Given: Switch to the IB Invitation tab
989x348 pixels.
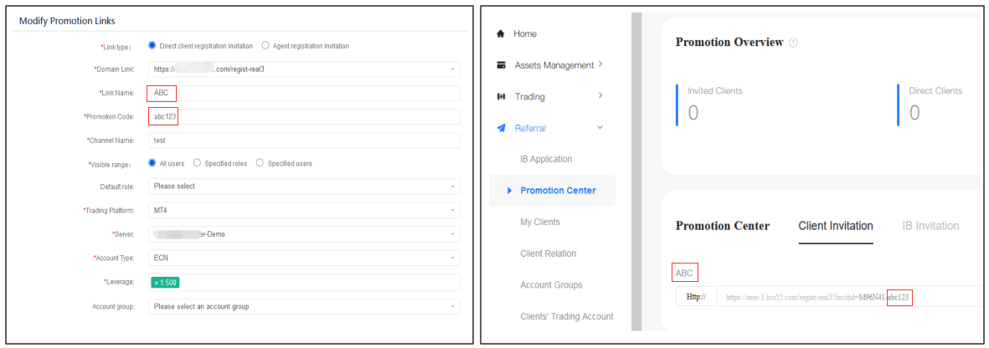Looking at the screenshot, I should coord(930,226).
